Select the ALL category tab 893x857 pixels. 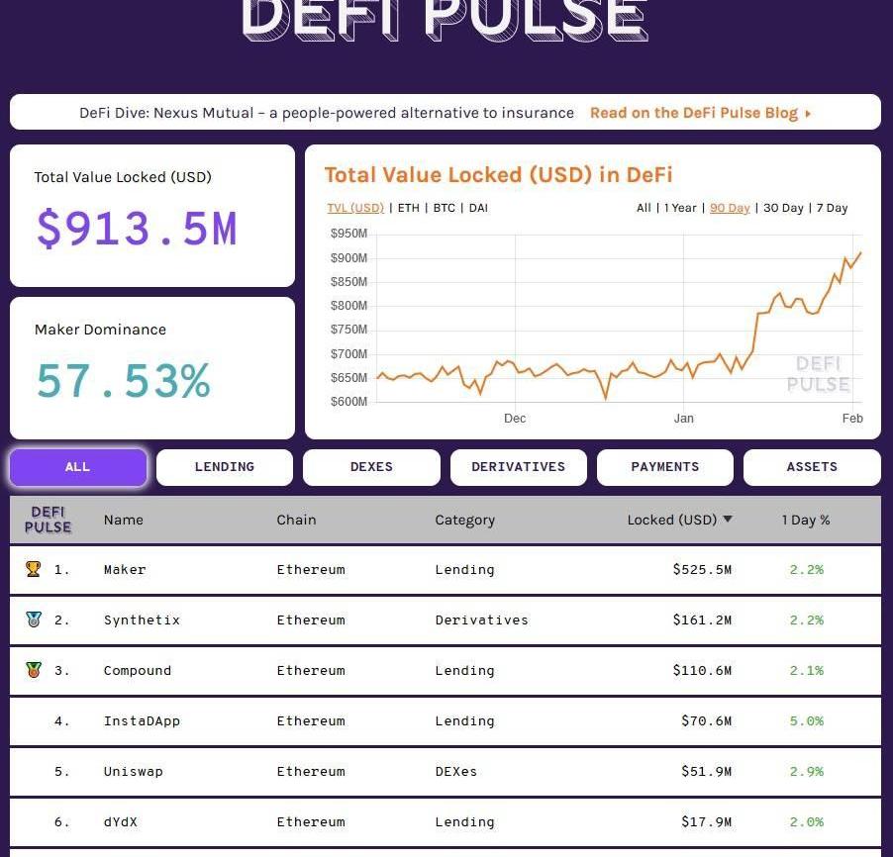78,467
